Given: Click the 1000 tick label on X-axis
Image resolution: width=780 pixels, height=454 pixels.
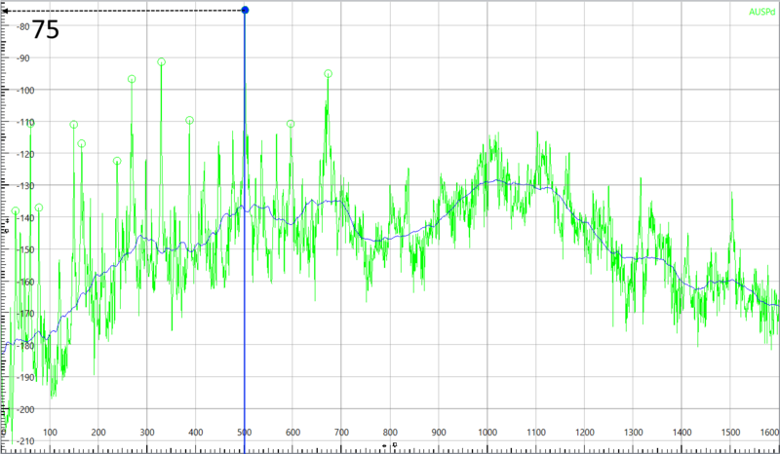Looking at the screenshot, I should pyautogui.click(x=487, y=433).
